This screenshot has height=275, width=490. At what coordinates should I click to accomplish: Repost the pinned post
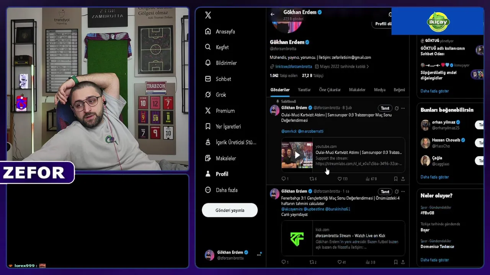tap(313, 179)
